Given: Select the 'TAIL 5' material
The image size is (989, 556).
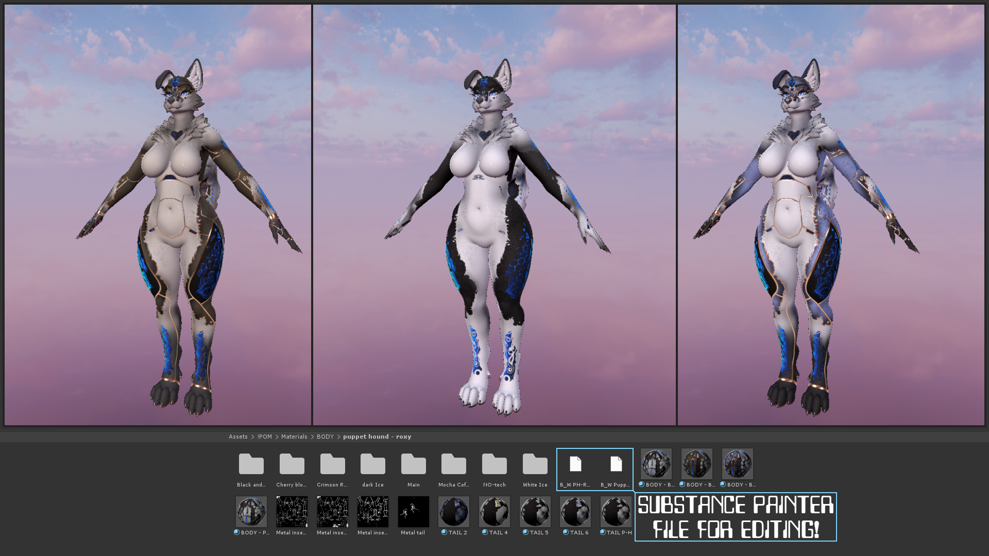Looking at the screenshot, I should point(535,512).
